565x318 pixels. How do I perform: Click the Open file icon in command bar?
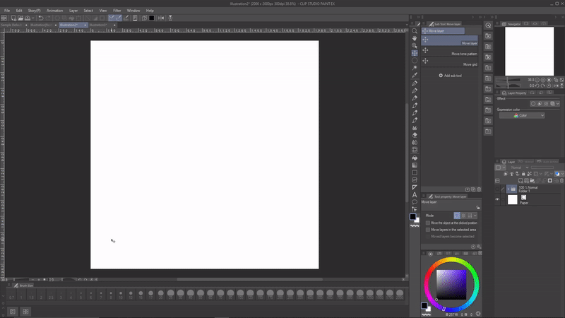20,18
